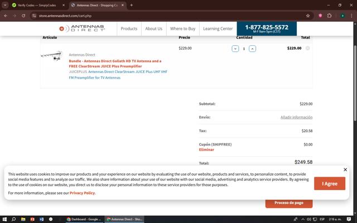Click the Proceso de pago button

click(x=289, y=202)
